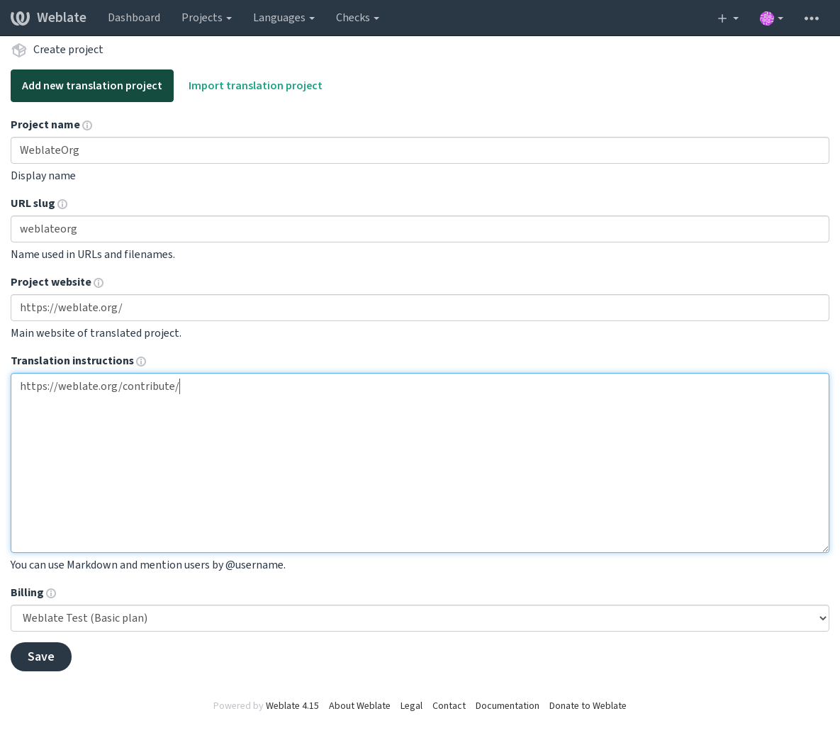Open the Contact footer link
Screen dimensions: 840x733
449,706
